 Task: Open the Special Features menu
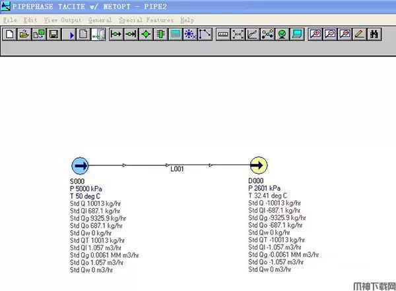pyautogui.click(x=147, y=20)
